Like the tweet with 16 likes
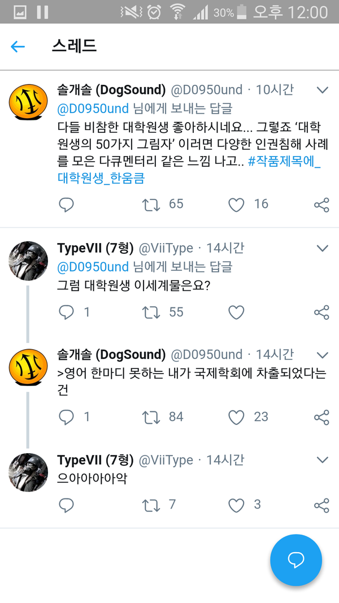The height and width of the screenshot is (603, 339). [236, 205]
